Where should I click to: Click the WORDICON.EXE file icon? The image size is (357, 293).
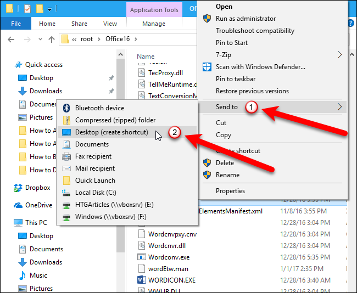coord(141,281)
